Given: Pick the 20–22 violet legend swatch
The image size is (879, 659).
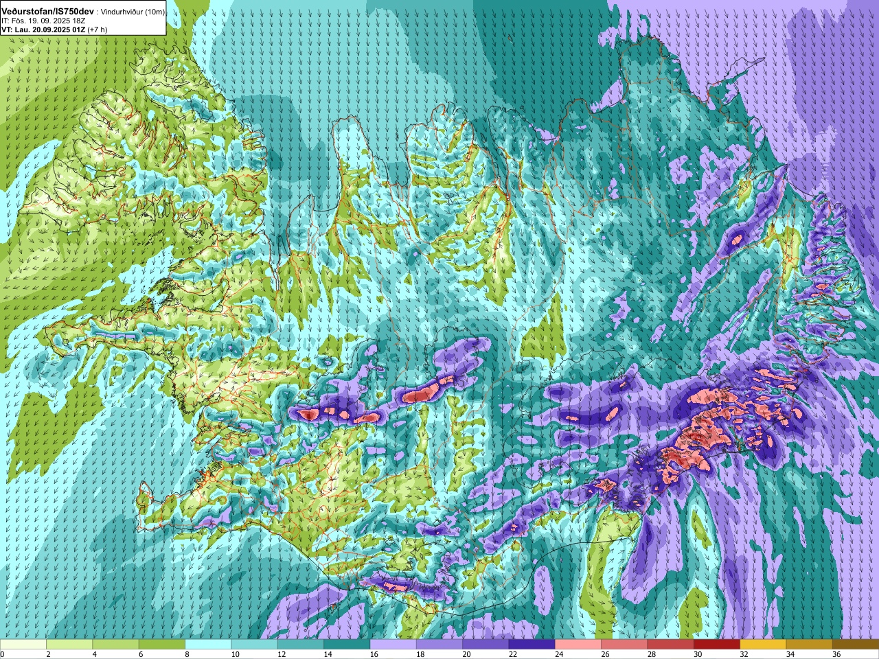Looking at the screenshot, I should [486, 645].
